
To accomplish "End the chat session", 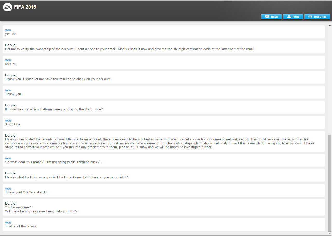I will tap(317, 17).
